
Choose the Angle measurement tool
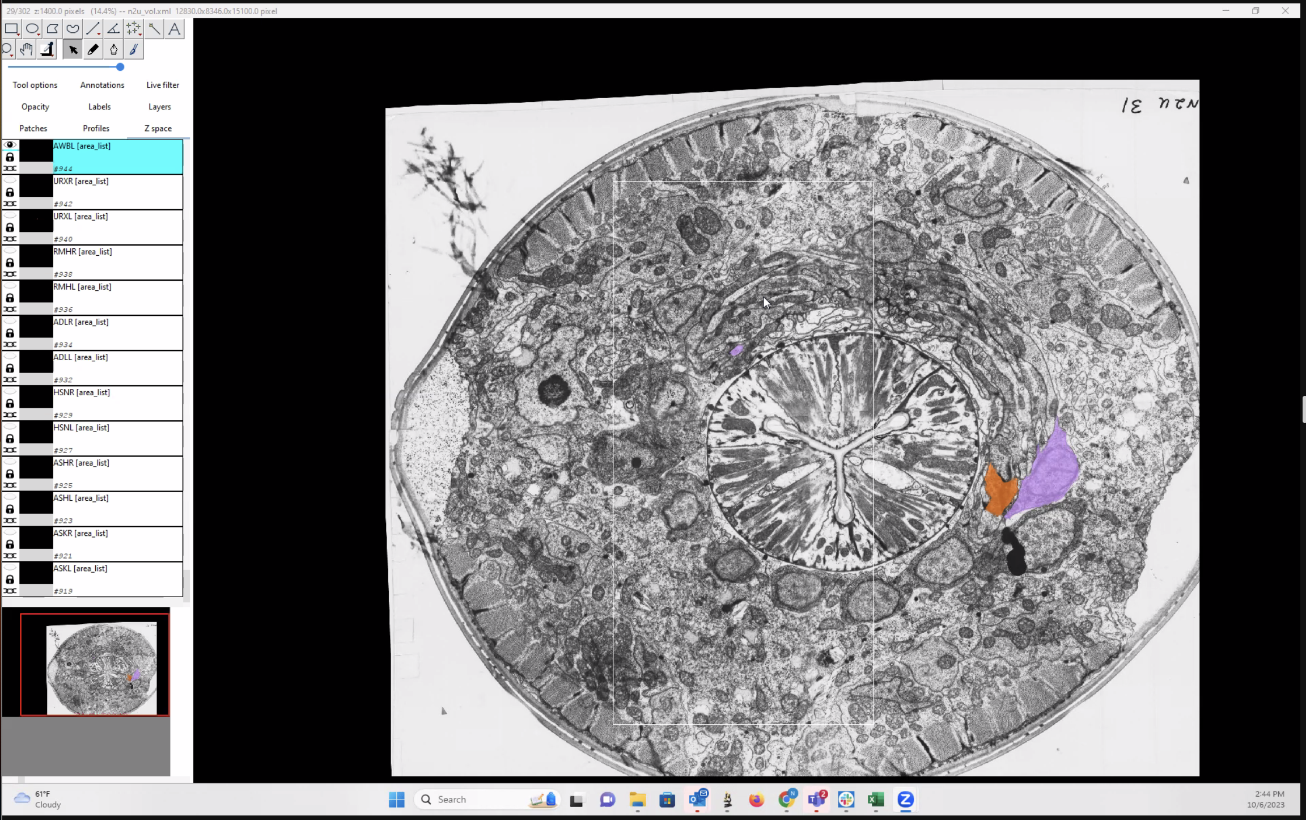click(113, 28)
